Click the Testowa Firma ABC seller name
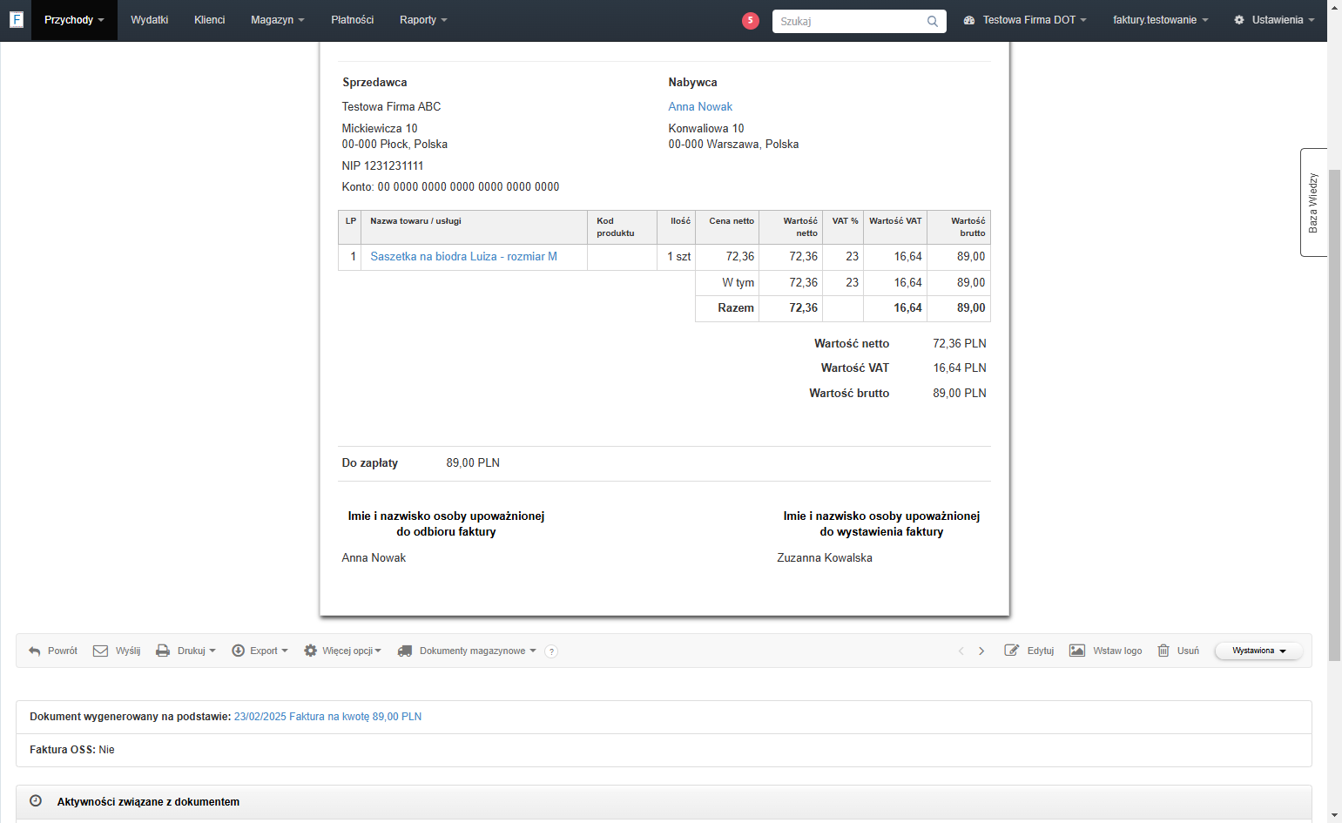The image size is (1342, 823). 391,106
